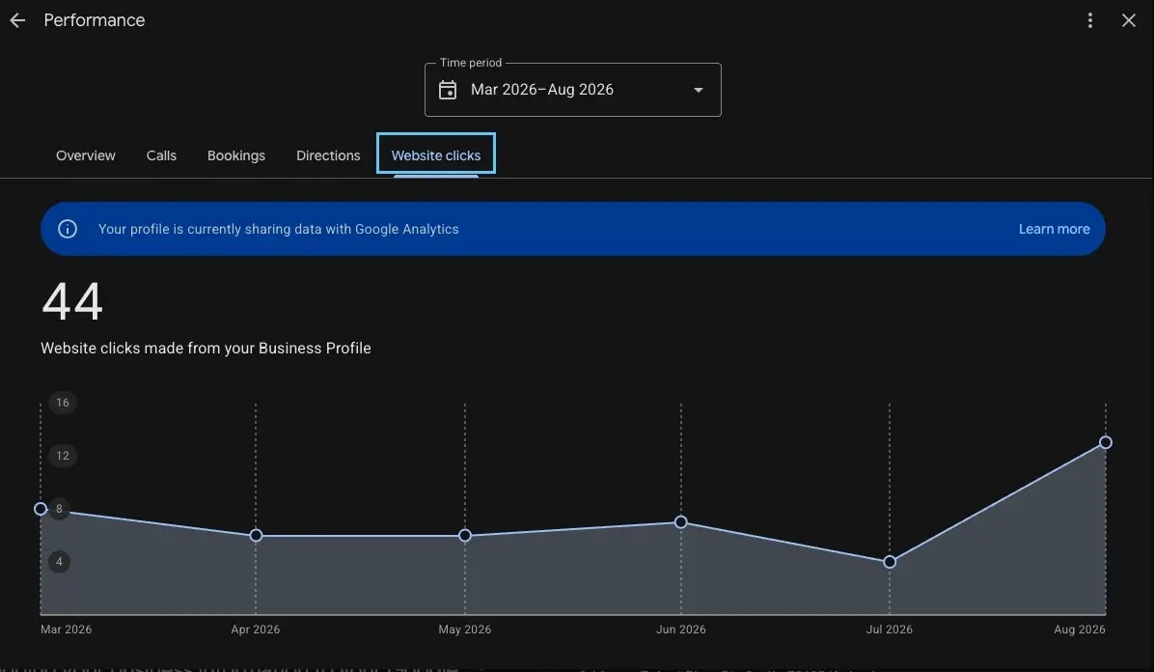The width and height of the screenshot is (1154, 672).
Task: Select the Mar 2026–Aug 2026 date range
Action: coord(572,90)
